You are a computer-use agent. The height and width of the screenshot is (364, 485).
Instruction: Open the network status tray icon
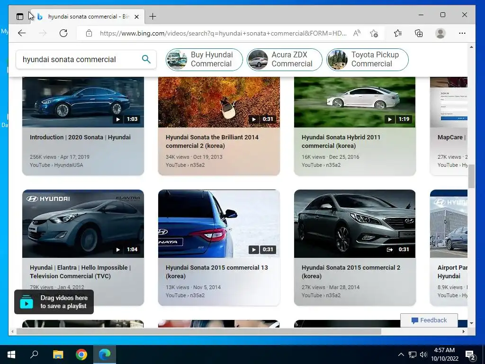click(x=413, y=355)
